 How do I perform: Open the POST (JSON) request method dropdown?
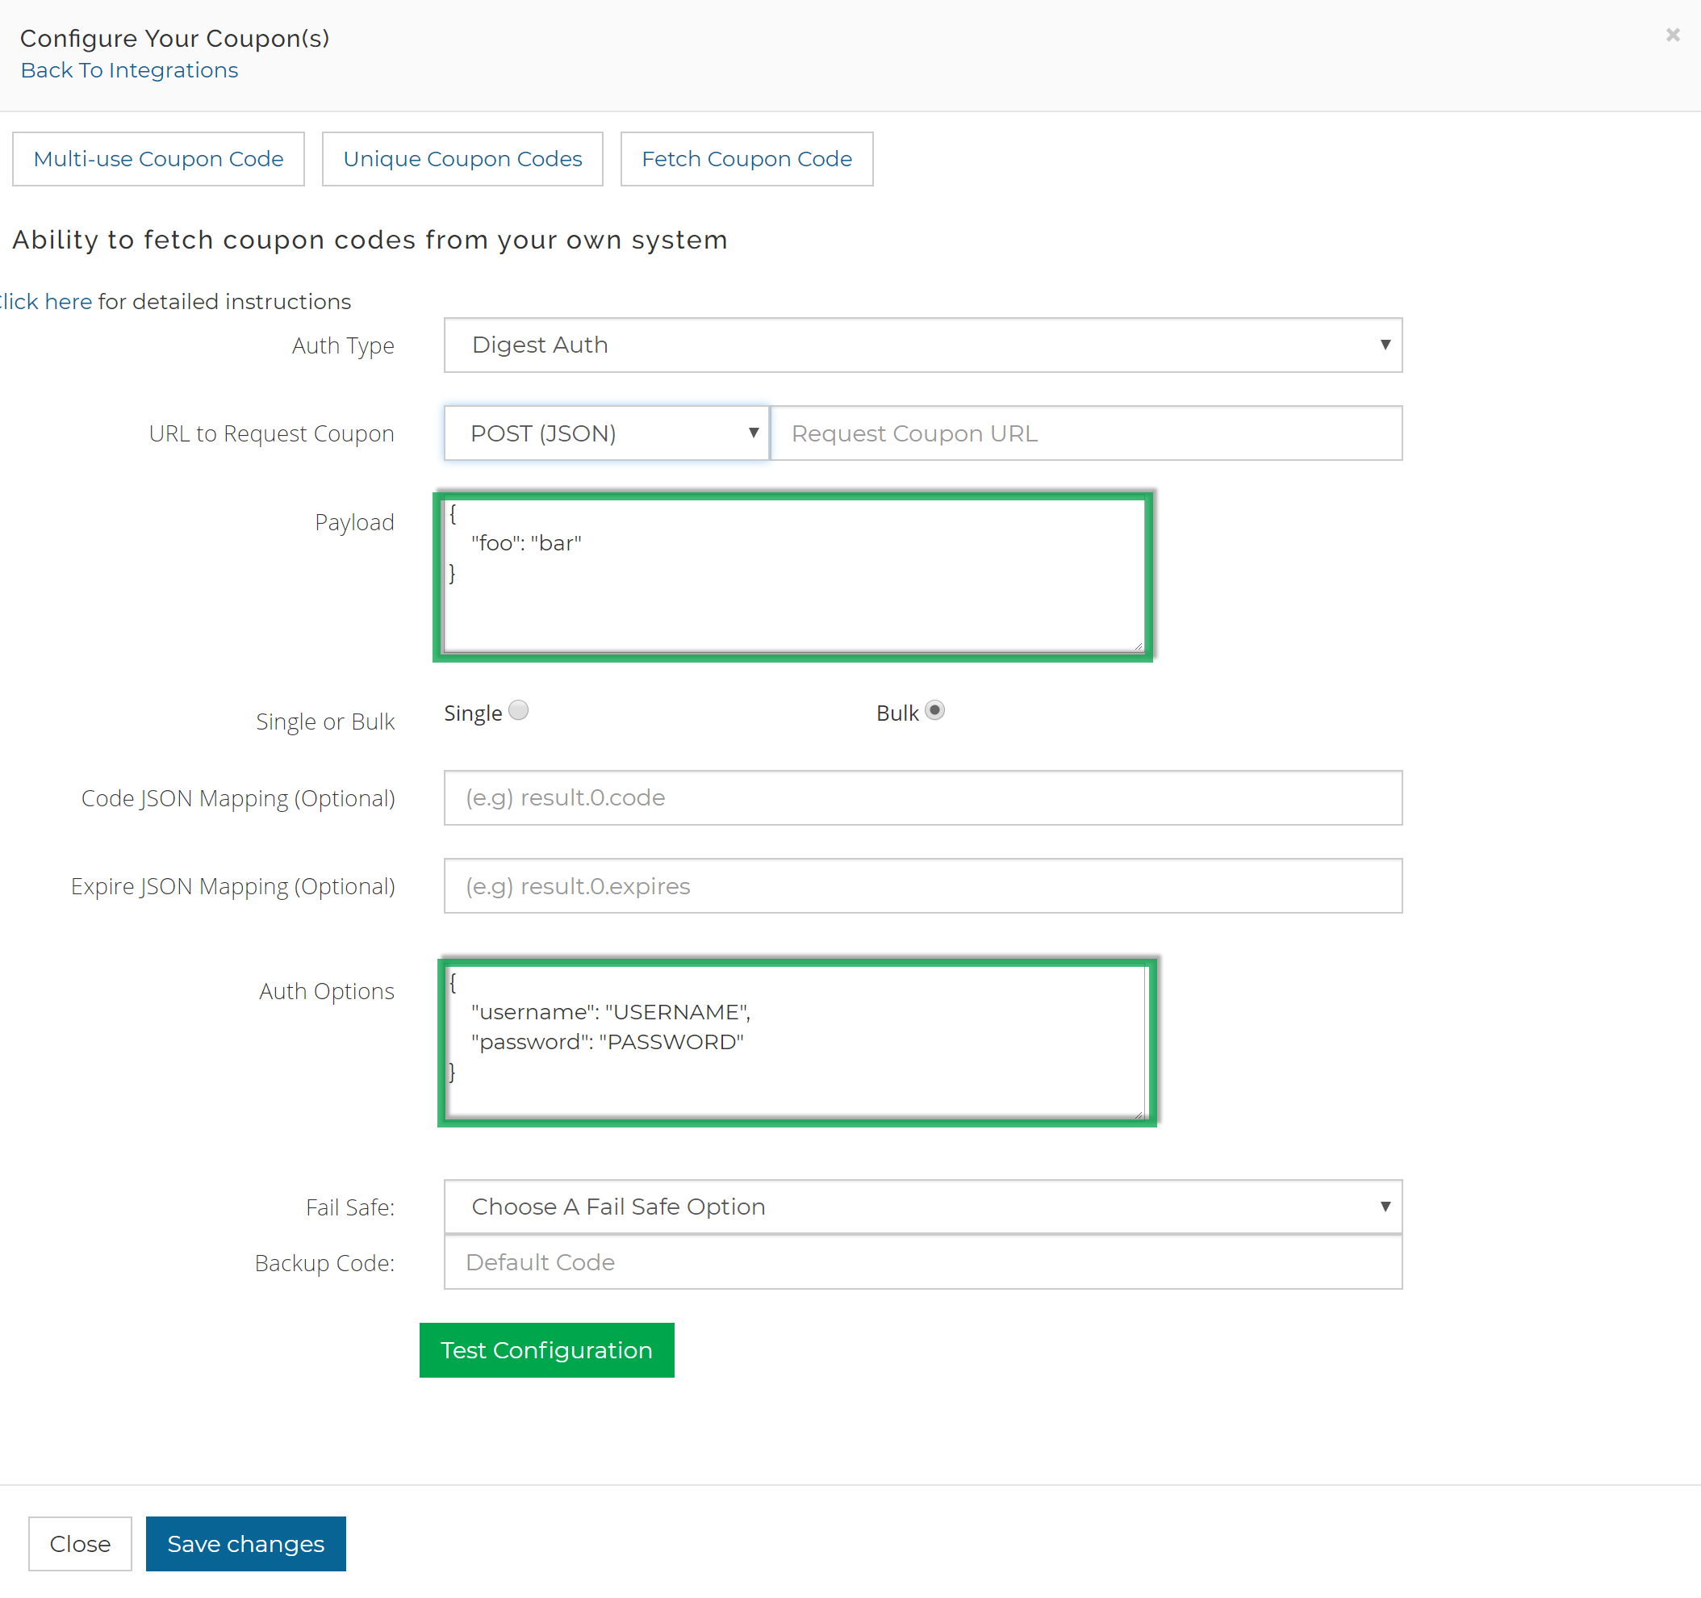coord(605,433)
